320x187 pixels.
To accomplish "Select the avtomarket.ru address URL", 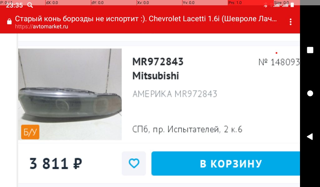I will pos(42,27).
